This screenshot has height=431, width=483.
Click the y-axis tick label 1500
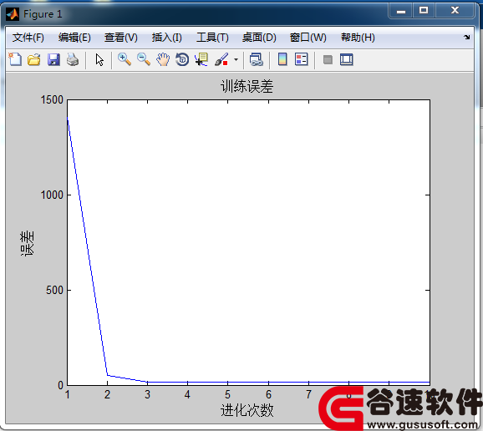coord(52,99)
